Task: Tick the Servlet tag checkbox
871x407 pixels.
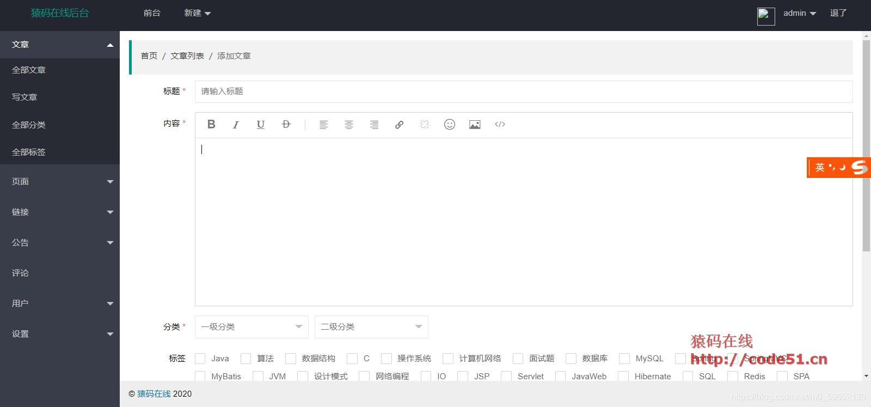Action: click(506, 376)
